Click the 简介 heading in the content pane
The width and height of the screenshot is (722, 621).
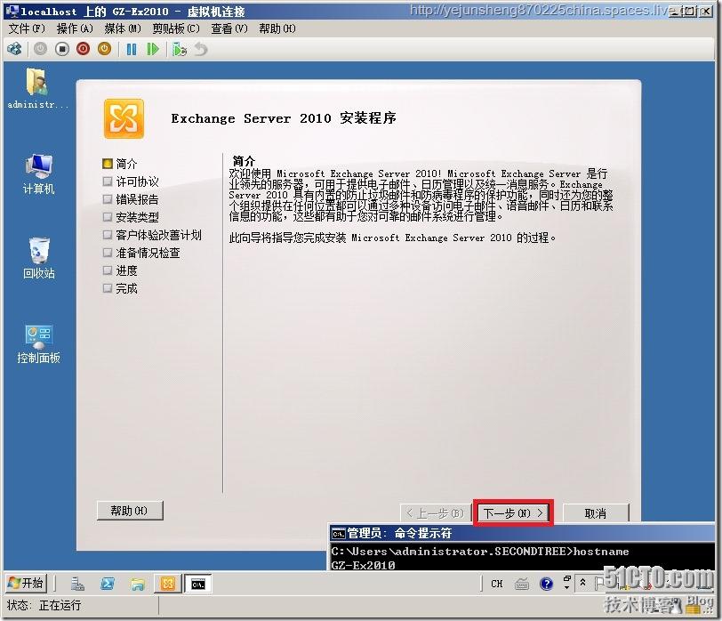click(244, 161)
